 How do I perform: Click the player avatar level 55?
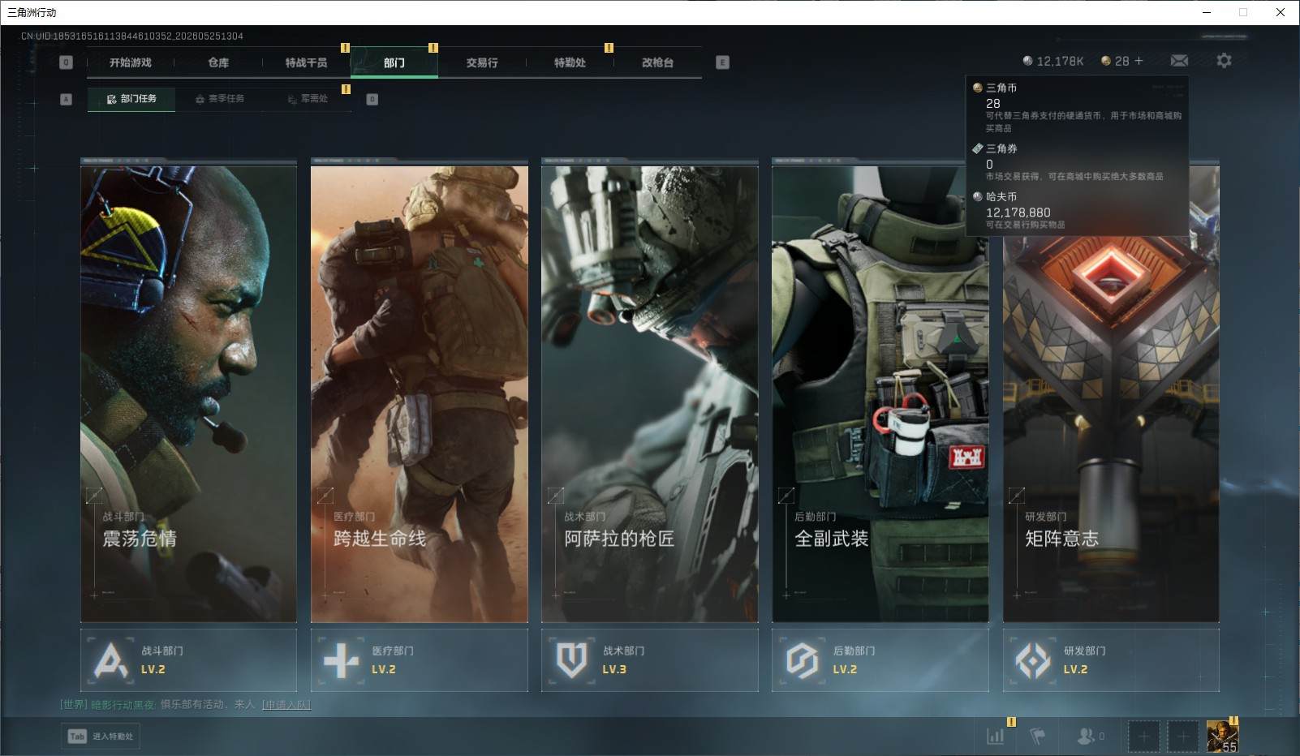point(1222,737)
